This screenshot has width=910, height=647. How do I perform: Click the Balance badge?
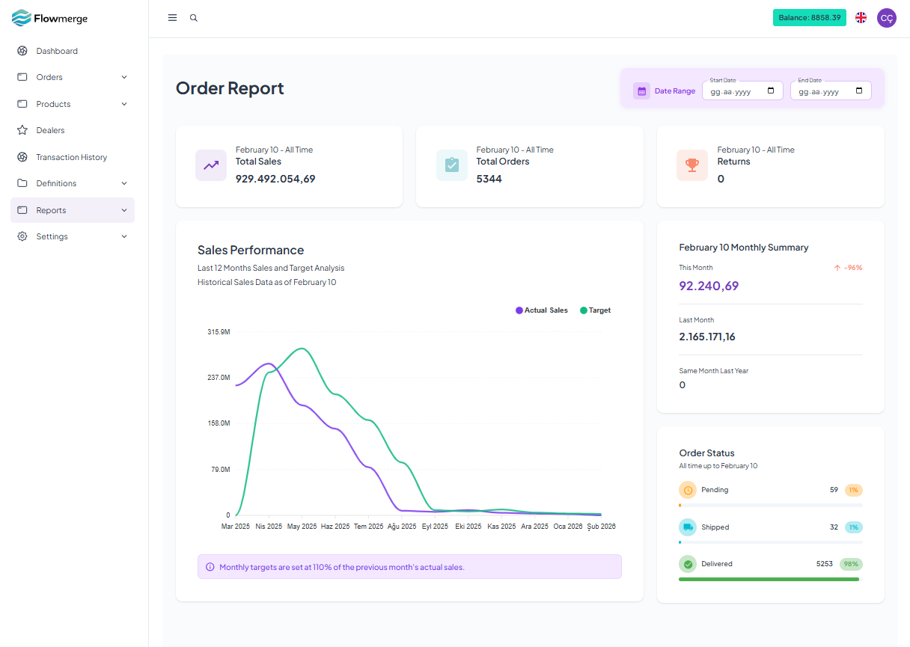coord(809,18)
